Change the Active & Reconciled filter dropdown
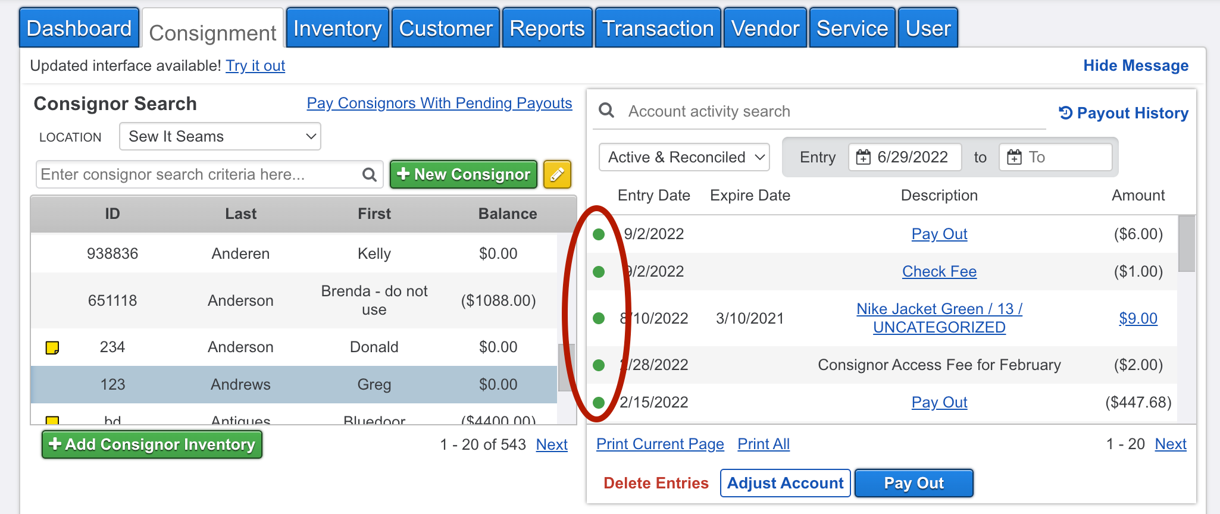Viewport: 1220px width, 514px height. (683, 157)
